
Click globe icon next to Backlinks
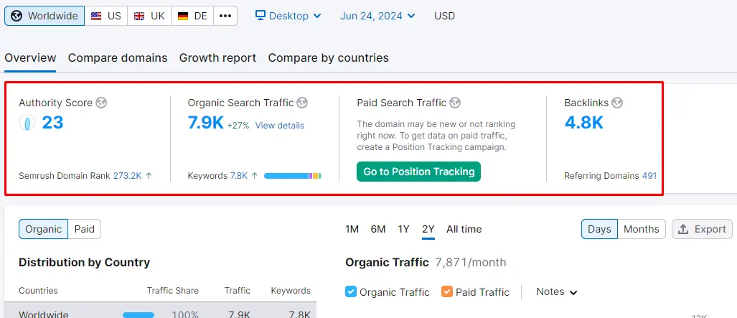pyautogui.click(x=617, y=103)
